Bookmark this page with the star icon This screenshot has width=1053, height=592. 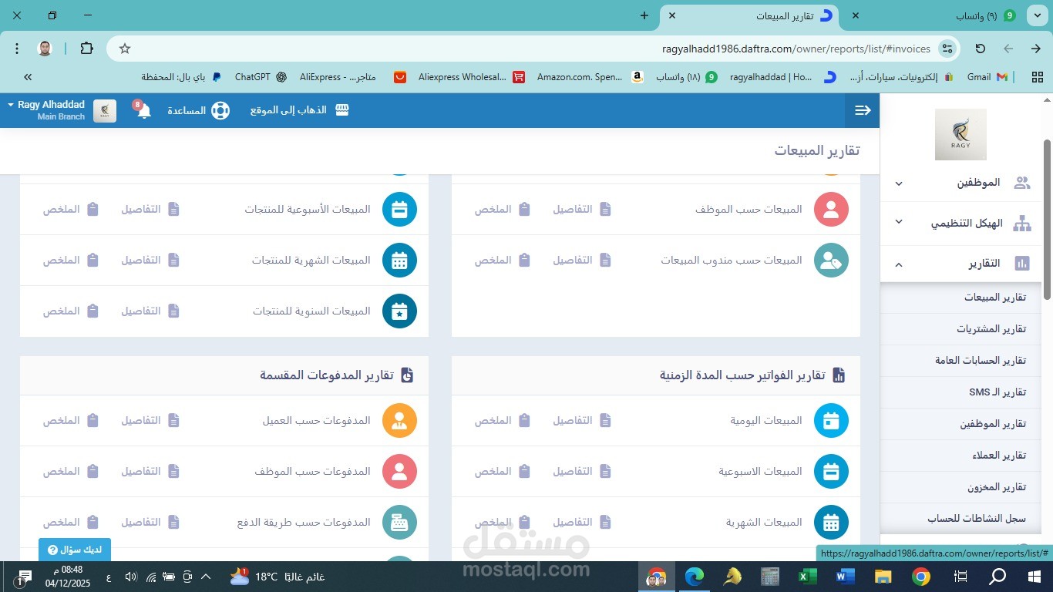click(x=125, y=49)
